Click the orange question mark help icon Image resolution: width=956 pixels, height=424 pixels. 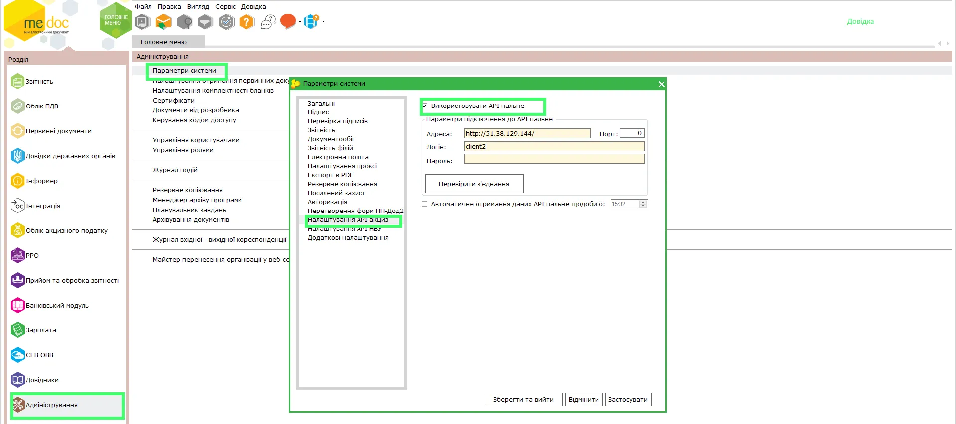(247, 22)
